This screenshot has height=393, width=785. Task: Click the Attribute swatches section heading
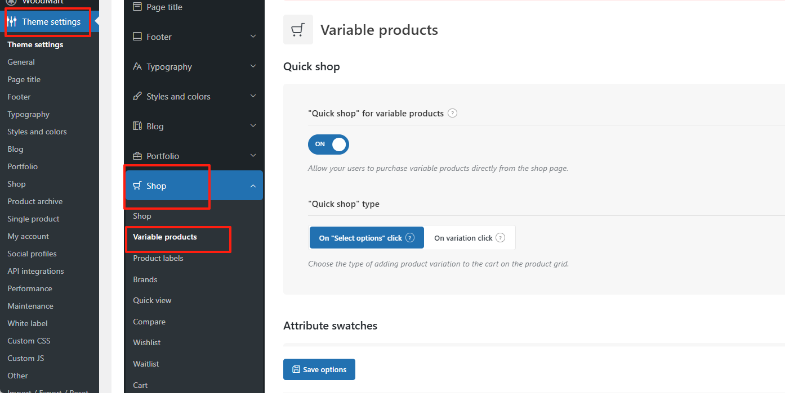[330, 326]
